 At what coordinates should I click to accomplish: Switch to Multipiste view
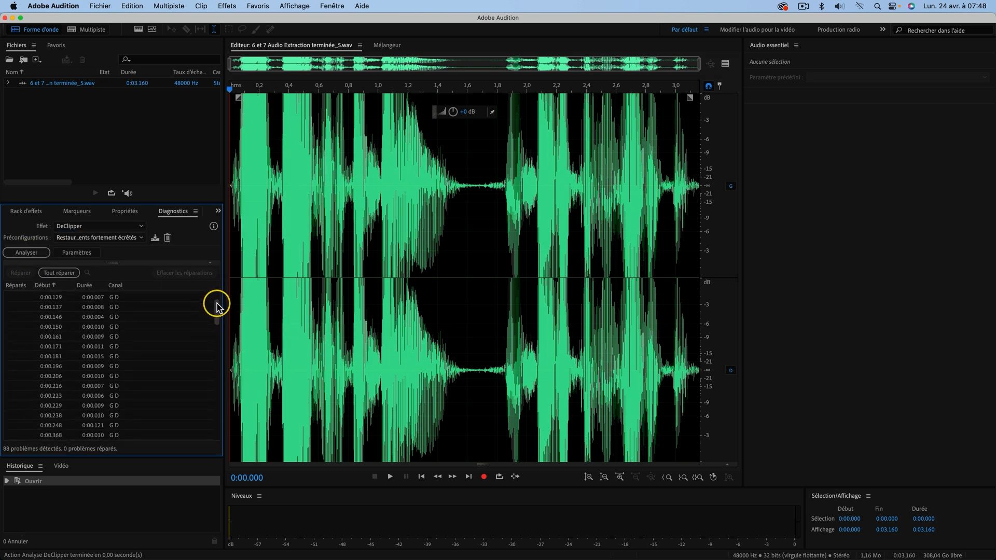pos(87,30)
